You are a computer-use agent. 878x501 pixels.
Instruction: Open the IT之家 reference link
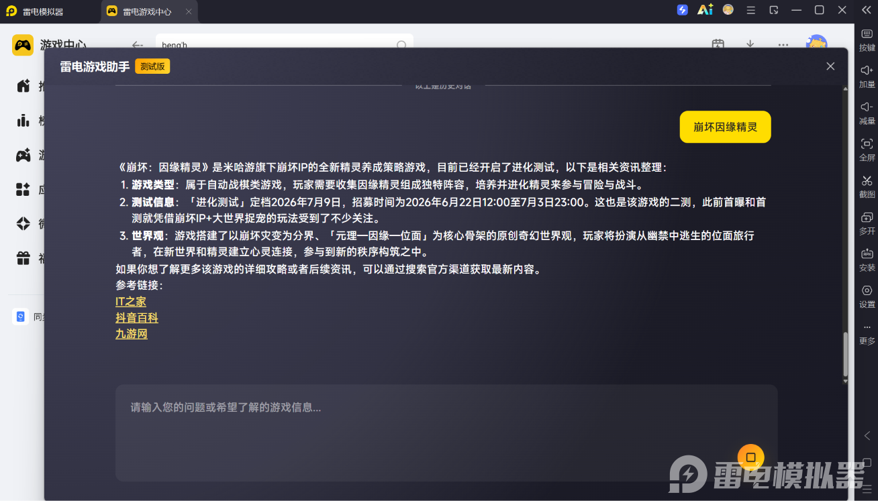point(131,302)
